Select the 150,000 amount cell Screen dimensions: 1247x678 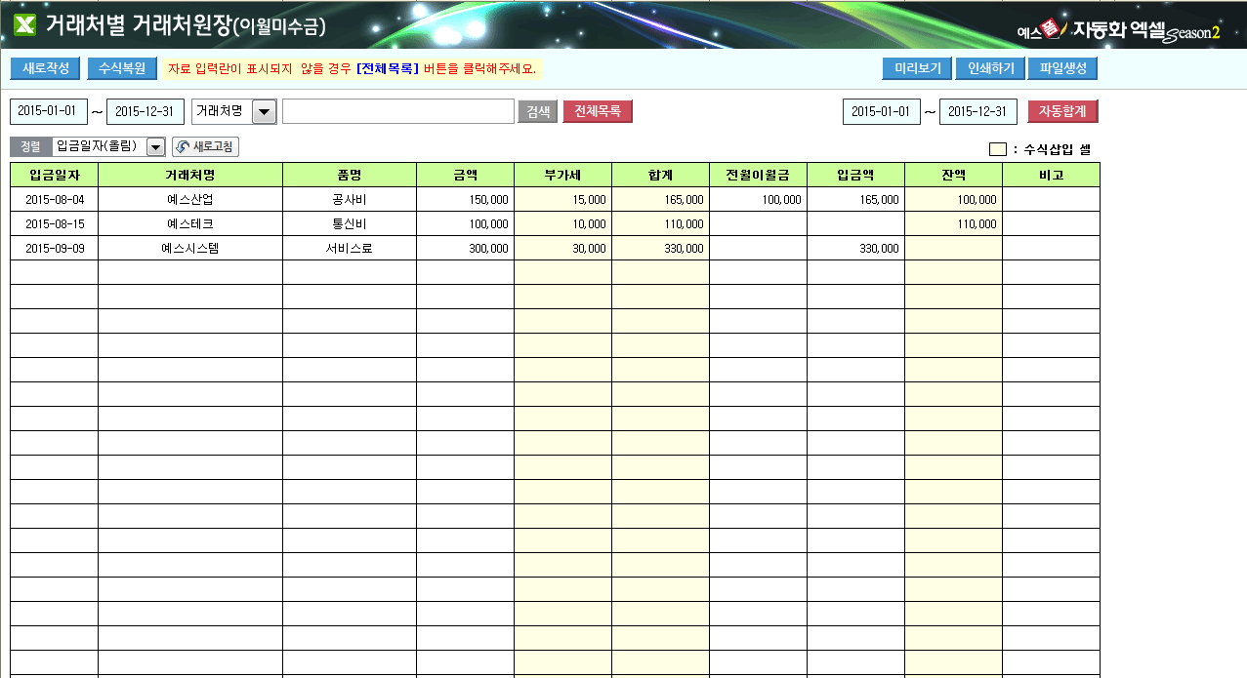466,199
